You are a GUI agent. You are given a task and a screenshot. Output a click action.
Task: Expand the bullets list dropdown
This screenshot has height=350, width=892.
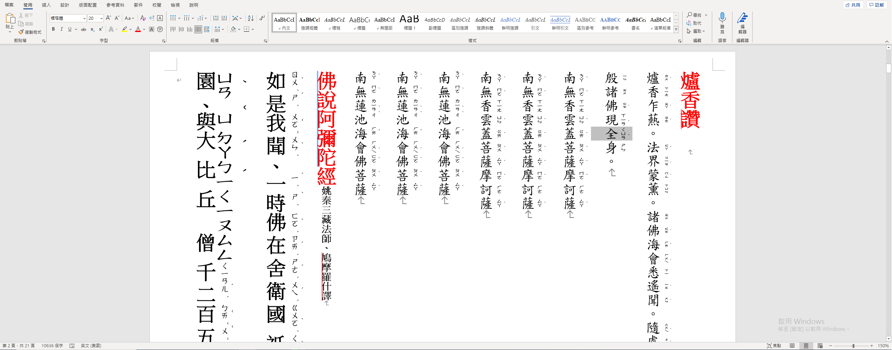(179, 18)
